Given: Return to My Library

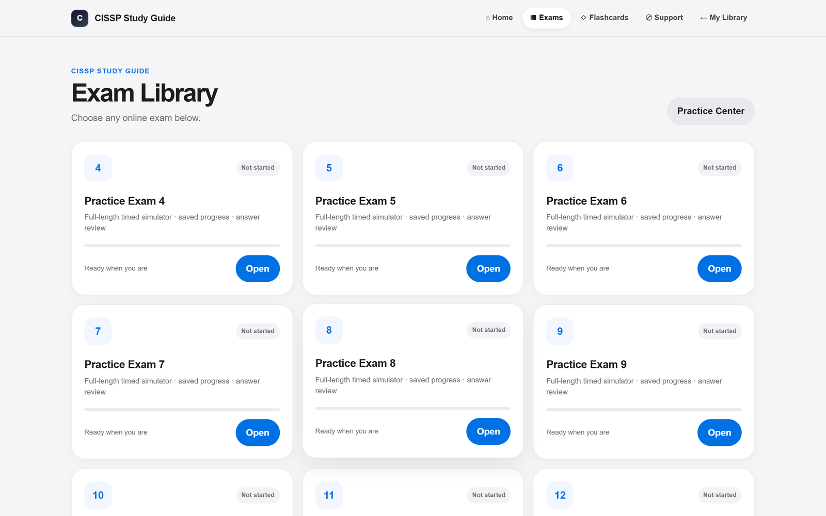Looking at the screenshot, I should 724,18.
